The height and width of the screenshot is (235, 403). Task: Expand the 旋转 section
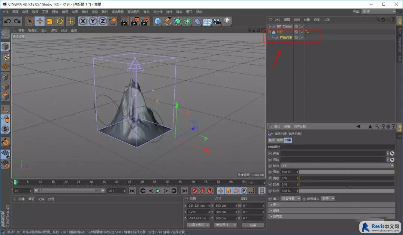pyautogui.click(x=332, y=211)
